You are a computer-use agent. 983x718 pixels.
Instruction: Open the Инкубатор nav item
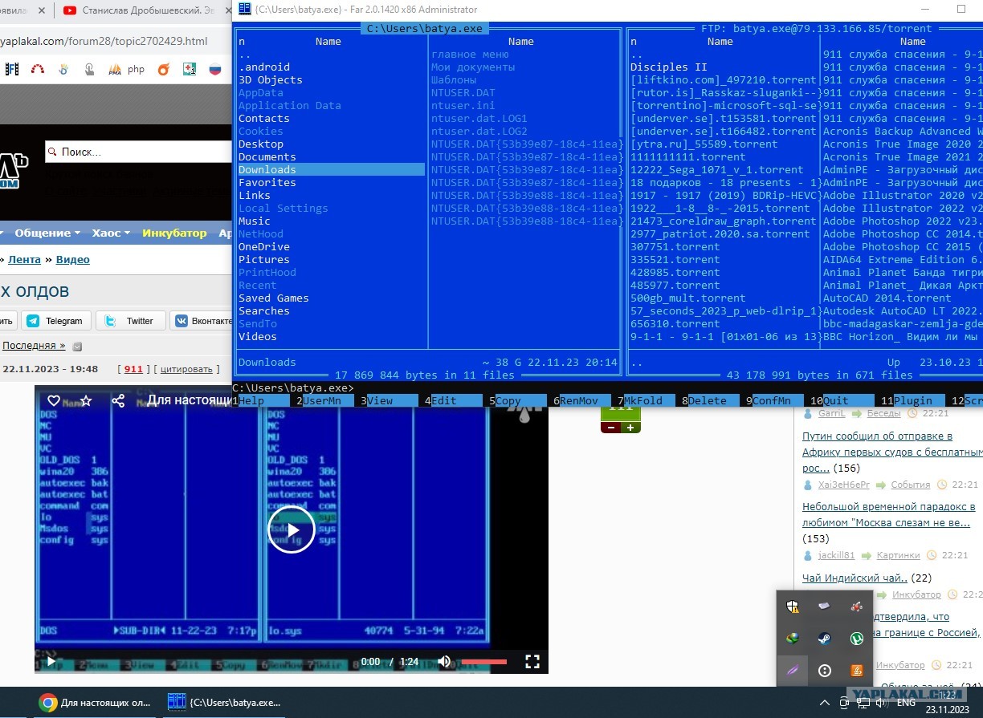[174, 233]
